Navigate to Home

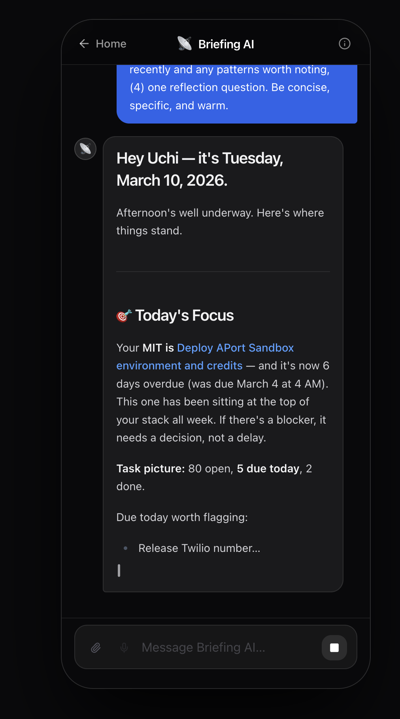pos(111,44)
